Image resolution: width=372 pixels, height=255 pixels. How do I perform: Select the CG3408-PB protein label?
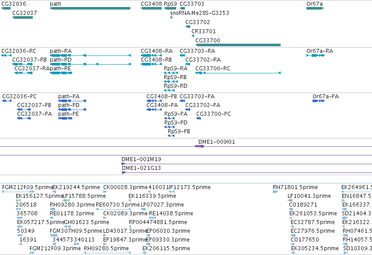[162, 96]
